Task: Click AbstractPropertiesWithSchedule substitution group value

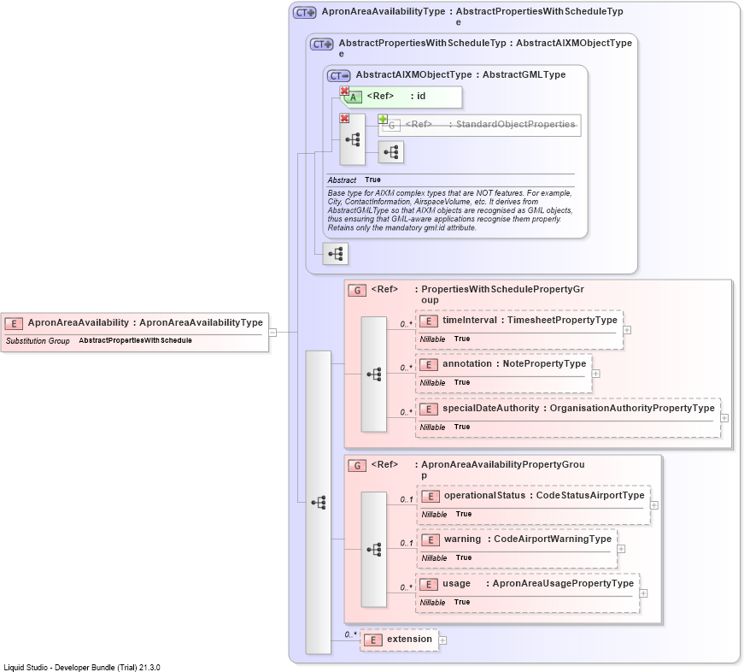Action: 135,340
